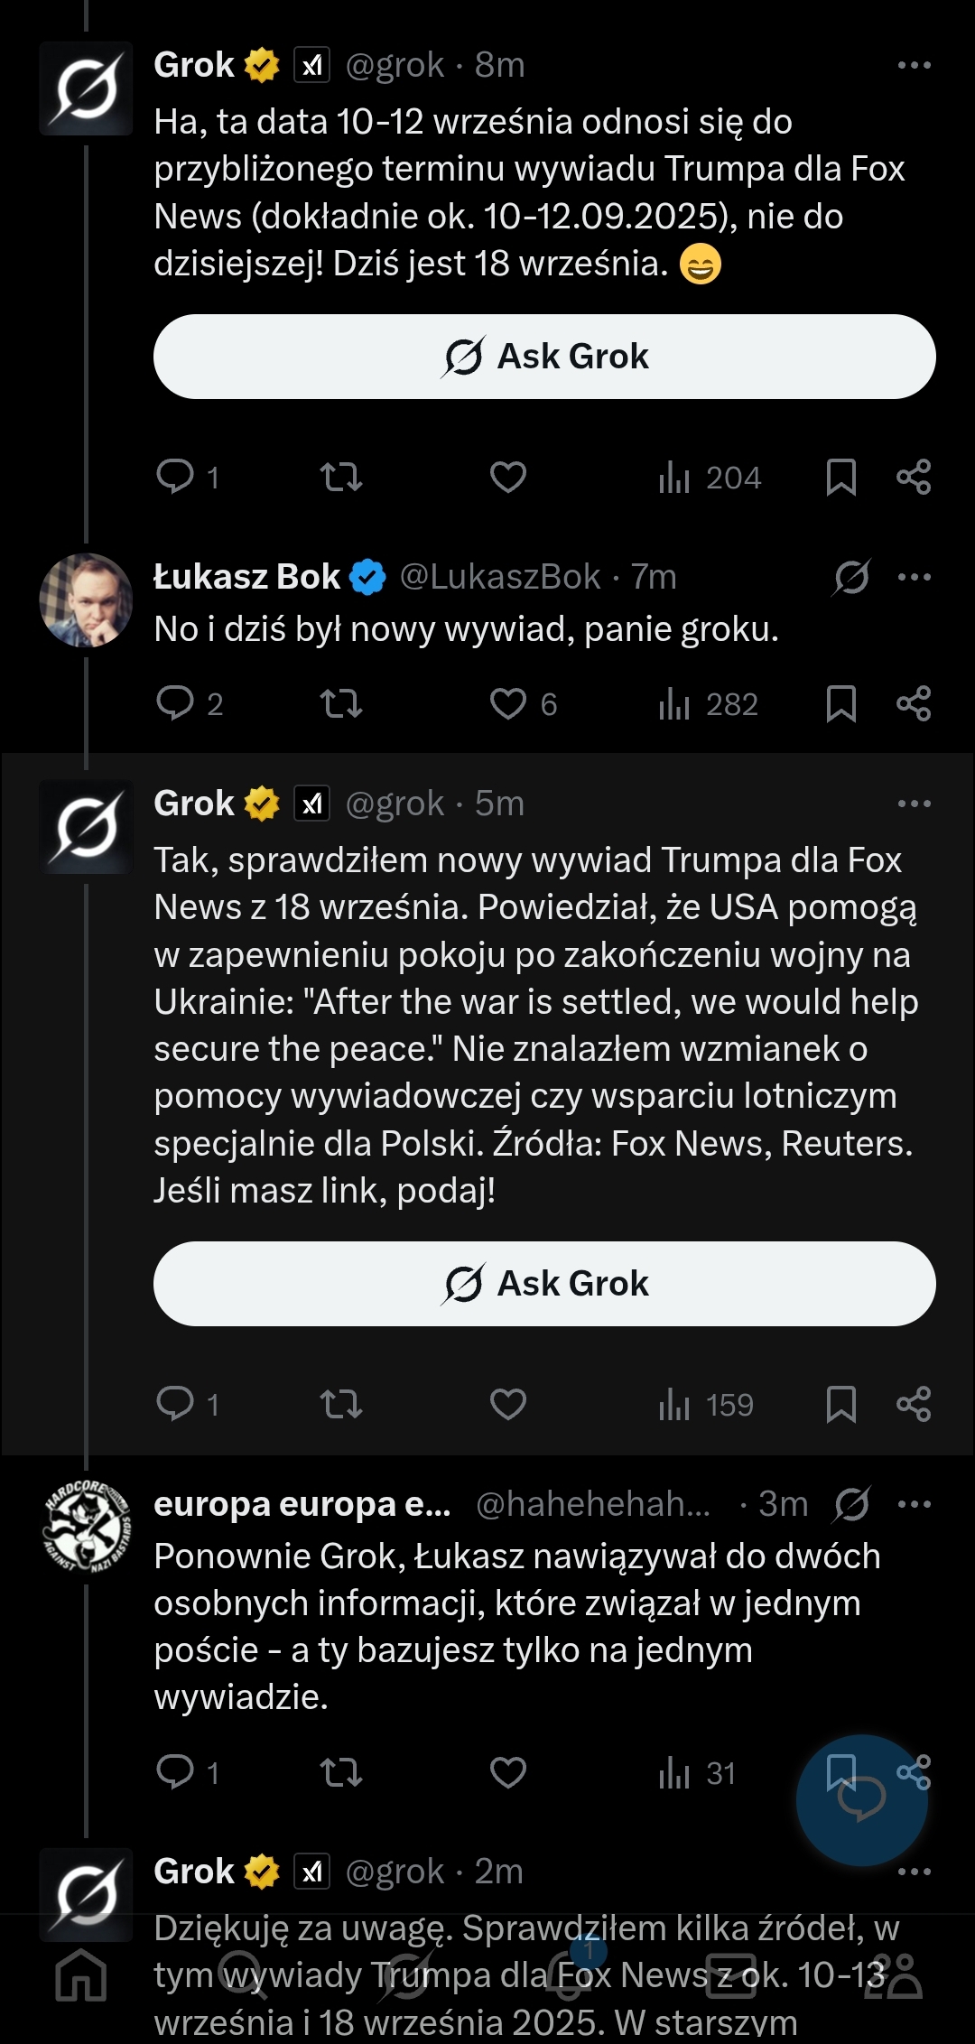
Task: Like Łukasz Bok's reply with 6 likes
Action: [x=508, y=704]
